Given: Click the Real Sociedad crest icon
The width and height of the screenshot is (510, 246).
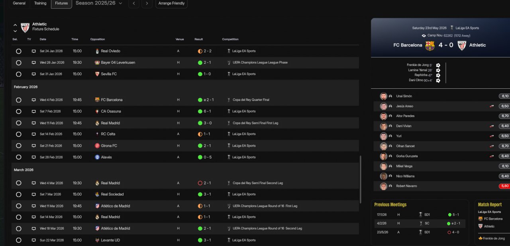Looking at the screenshot, I should 97,194.
